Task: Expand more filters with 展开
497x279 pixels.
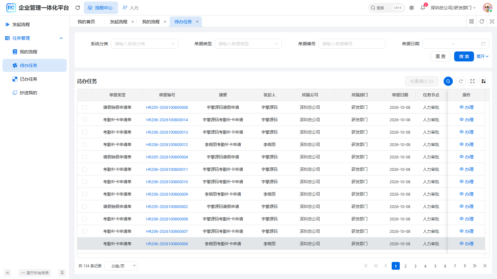Action: coord(482,56)
